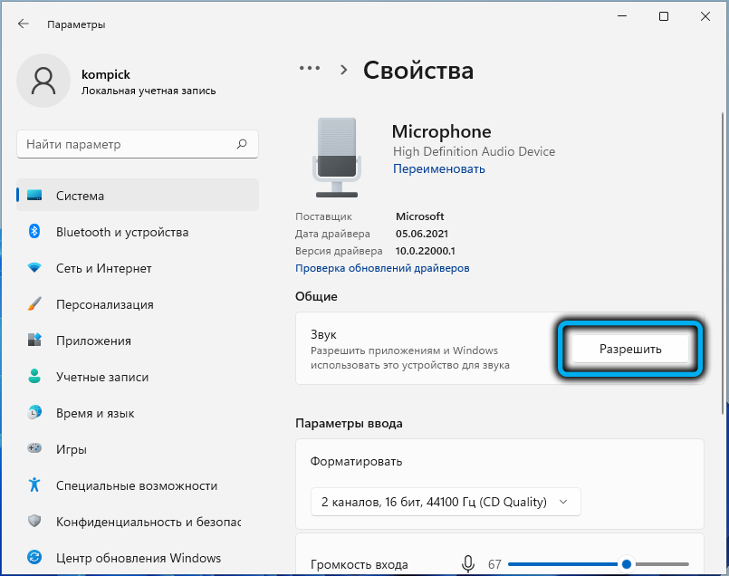Click Переименовать link
The width and height of the screenshot is (729, 576).
tap(439, 168)
